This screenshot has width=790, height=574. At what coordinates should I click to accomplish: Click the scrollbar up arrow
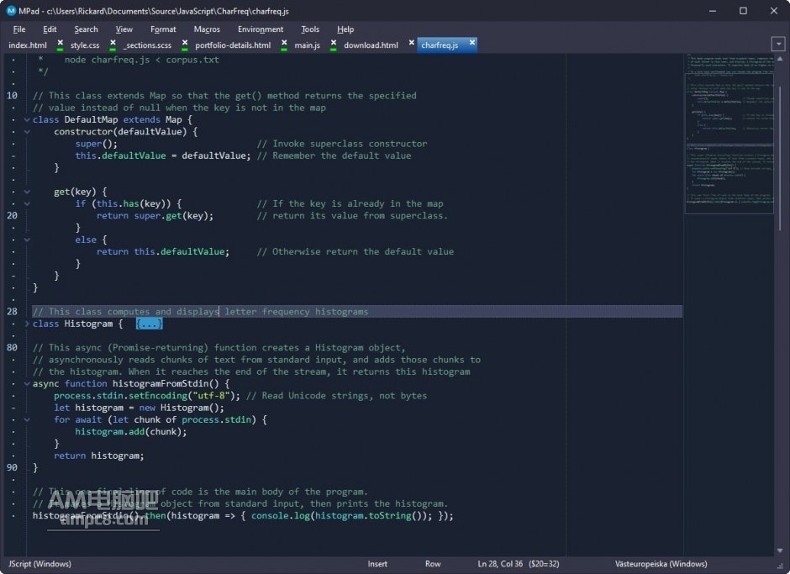[x=781, y=59]
